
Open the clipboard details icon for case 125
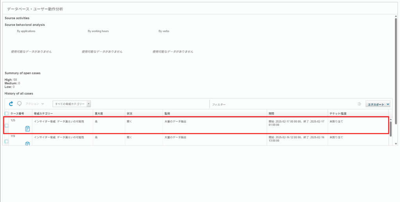[x=28, y=129]
